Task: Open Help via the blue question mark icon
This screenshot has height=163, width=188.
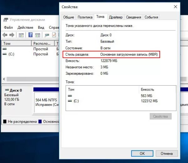Action: pos(30,35)
